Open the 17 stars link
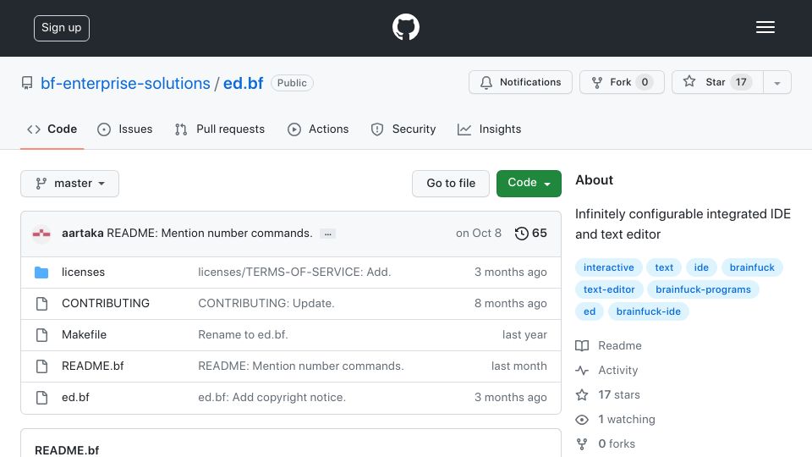 tap(619, 395)
